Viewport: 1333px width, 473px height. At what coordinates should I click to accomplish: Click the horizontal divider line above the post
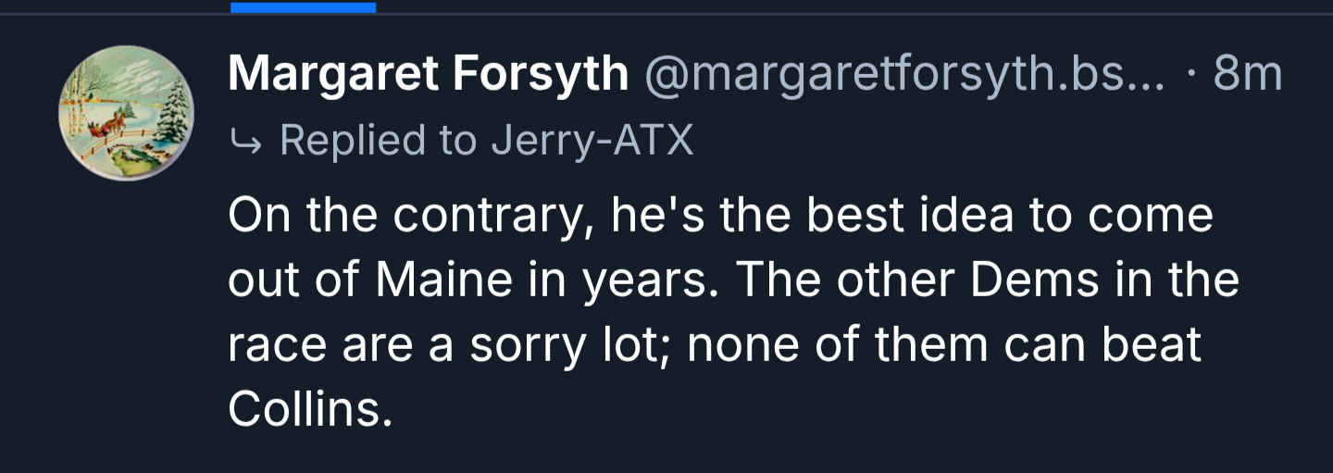pyautogui.click(x=833, y=14)
